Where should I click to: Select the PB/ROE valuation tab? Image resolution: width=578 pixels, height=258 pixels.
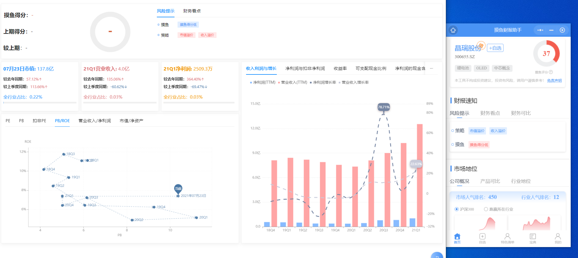[62, 121]
